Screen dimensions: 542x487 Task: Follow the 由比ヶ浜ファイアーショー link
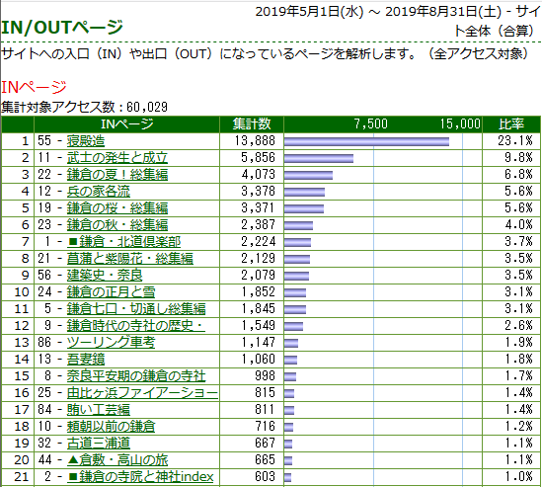tap(142, 393)
